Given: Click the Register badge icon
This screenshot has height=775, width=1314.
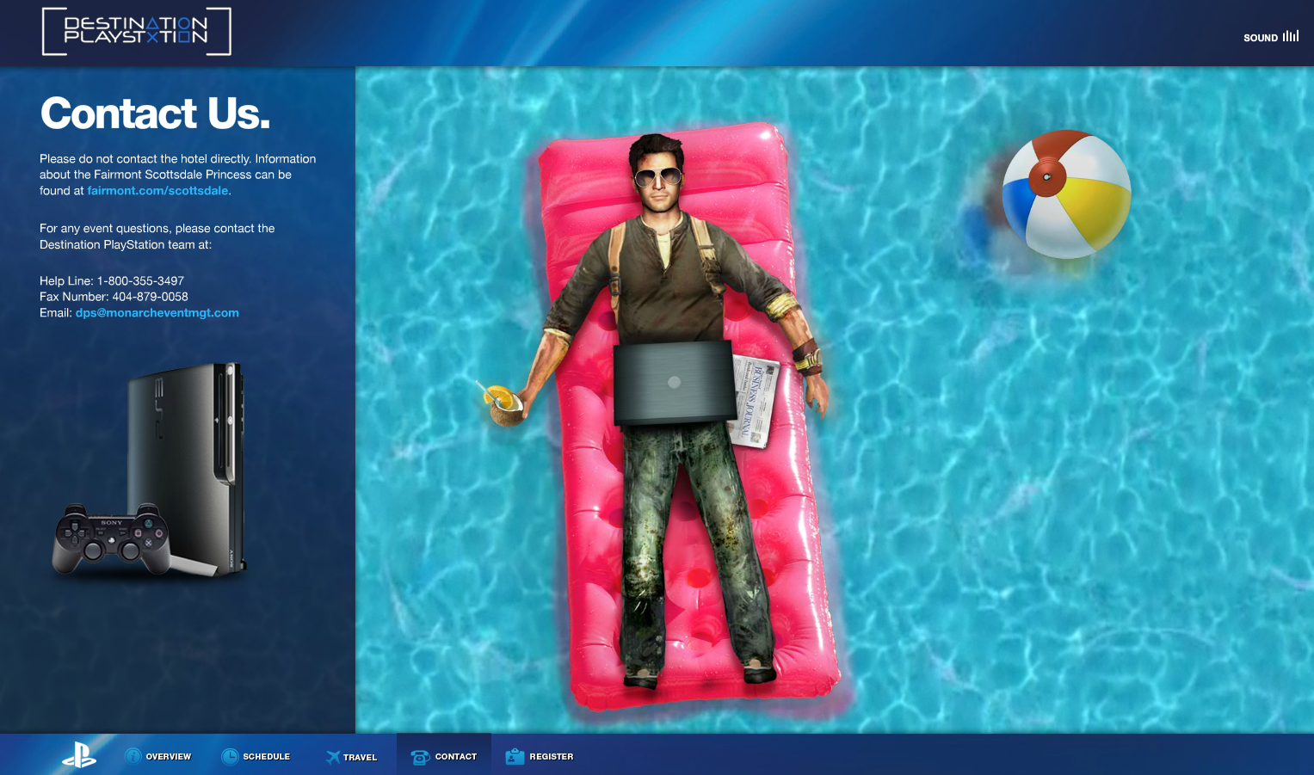Looking at the screenshot, I should pyautogui.click(x=515, y=756).
